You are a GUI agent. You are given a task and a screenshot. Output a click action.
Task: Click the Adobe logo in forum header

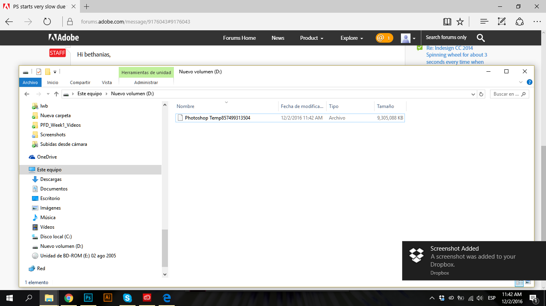pyautogui.click(x=64, y=37)
